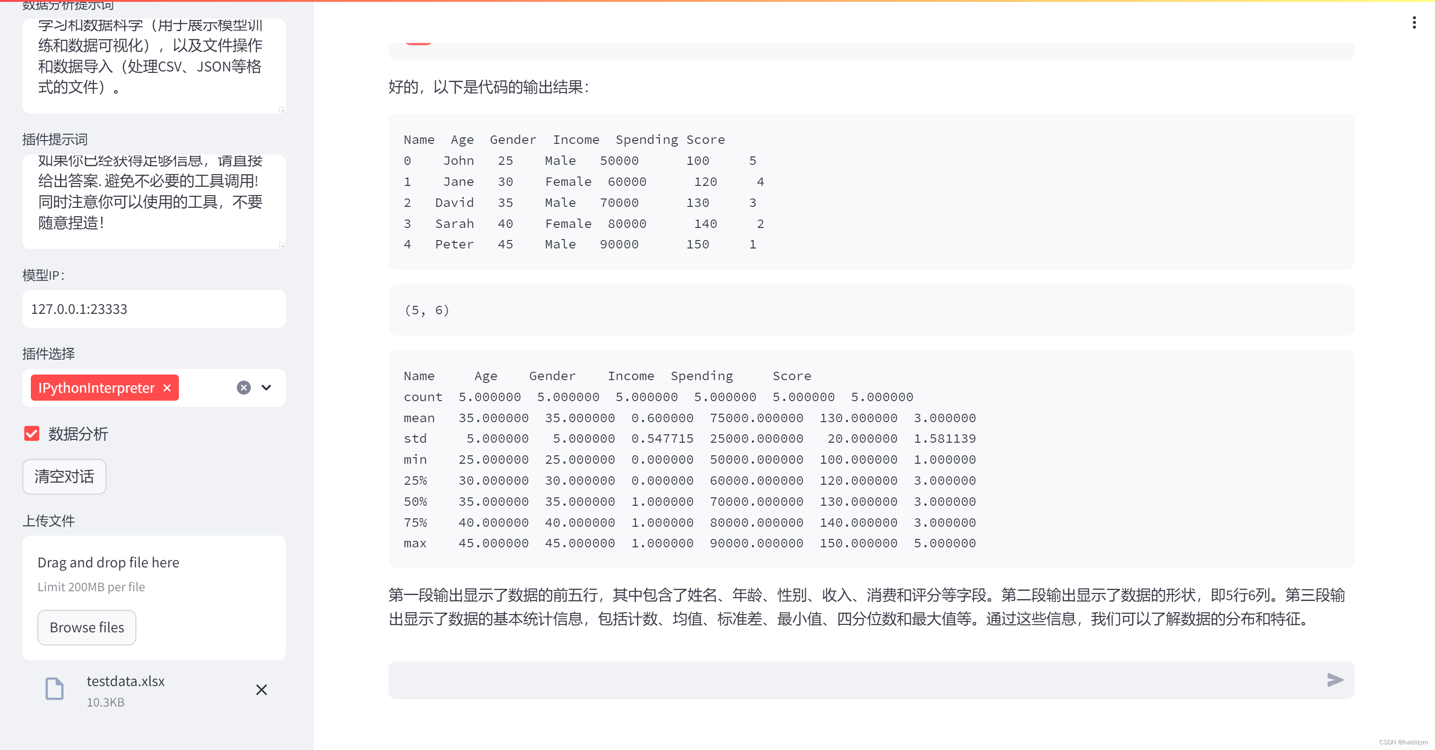Viewport: 1435px width, 750px height.
Task: Click the 第一段输出 summary paragraph
Action: pyautogui.click(x=867, y=607)
